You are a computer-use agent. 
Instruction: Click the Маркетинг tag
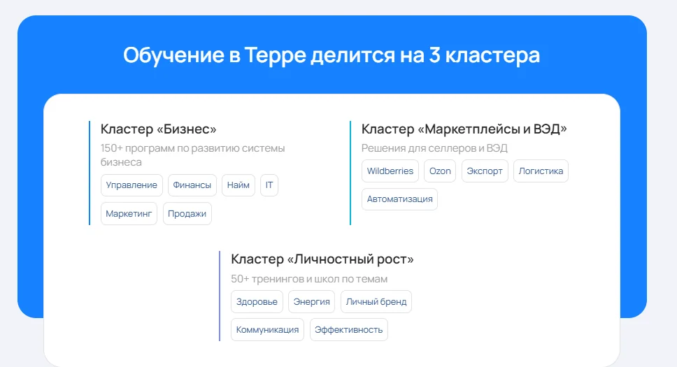(129, 214)
